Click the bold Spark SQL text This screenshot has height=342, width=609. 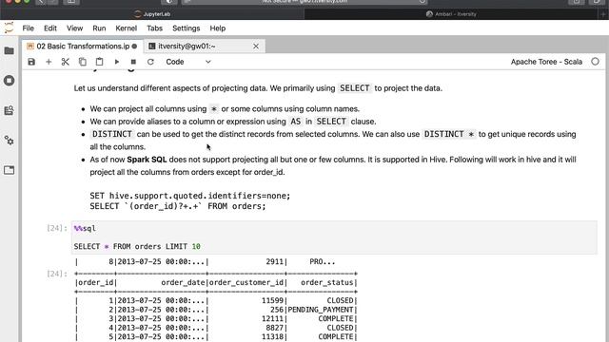(147, 160)
